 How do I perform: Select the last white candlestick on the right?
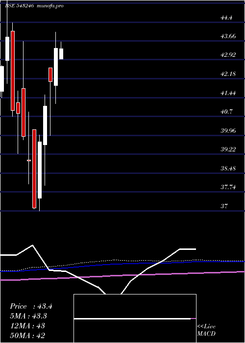point(61,54)
